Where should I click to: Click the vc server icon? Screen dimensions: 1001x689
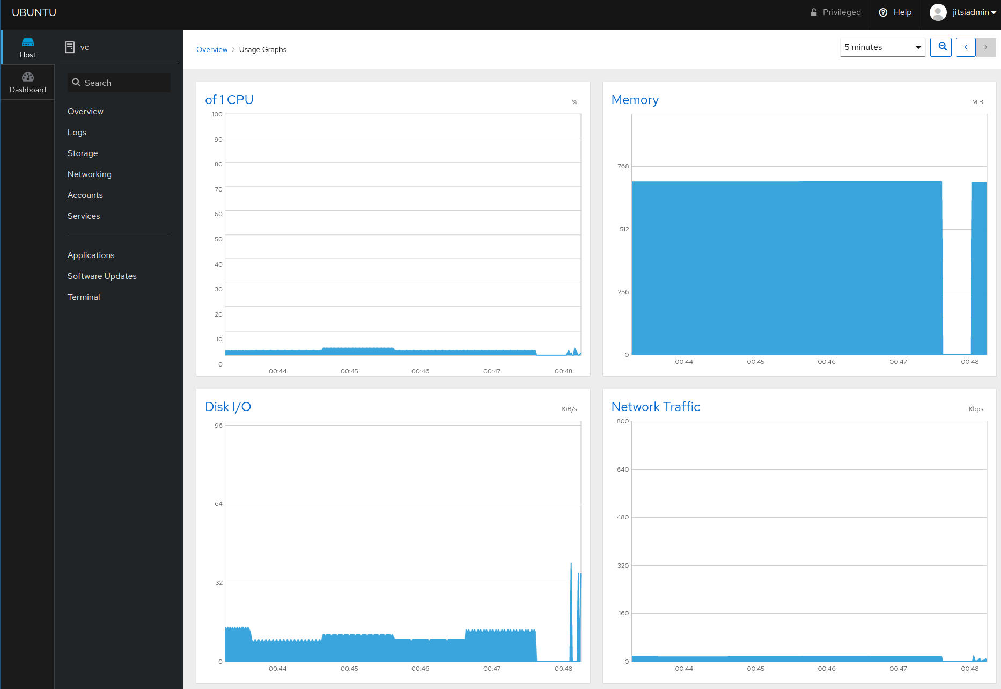click(x=70, y=47)
